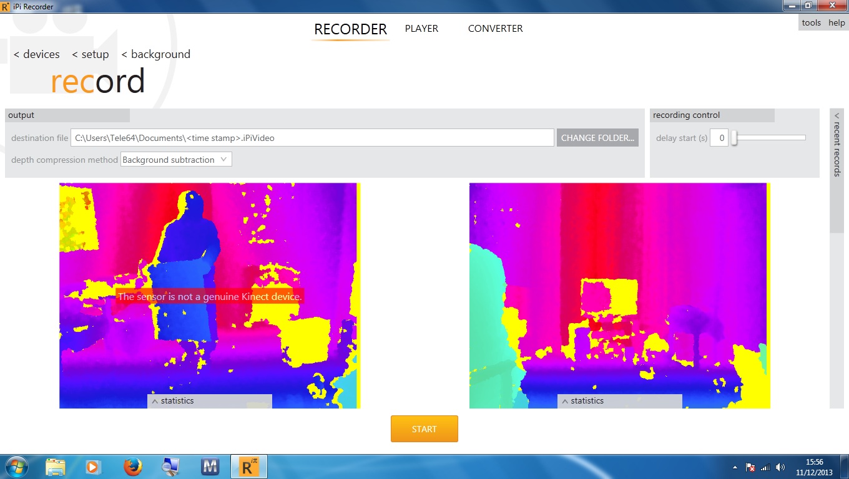Viewport: 849px width, 479px height.
Task: Switch to the RECORDER tab
Action: [350, 29]
